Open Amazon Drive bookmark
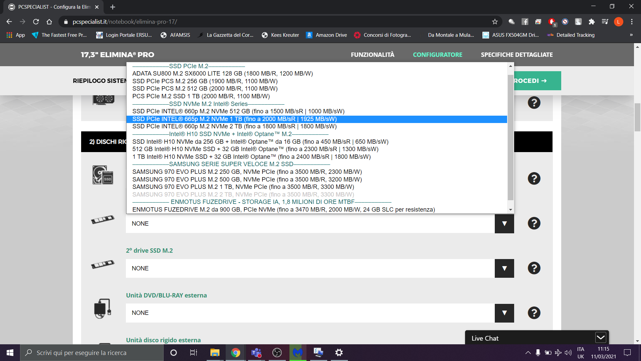This screenshot has height=361, width=641. (x=327, y=35)
